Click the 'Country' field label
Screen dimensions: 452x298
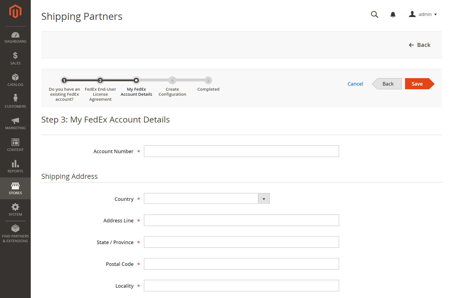click(x=124, y=199)
